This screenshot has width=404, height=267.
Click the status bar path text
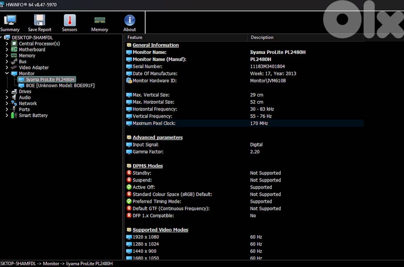pyautogui.click(x=56, y=263)
